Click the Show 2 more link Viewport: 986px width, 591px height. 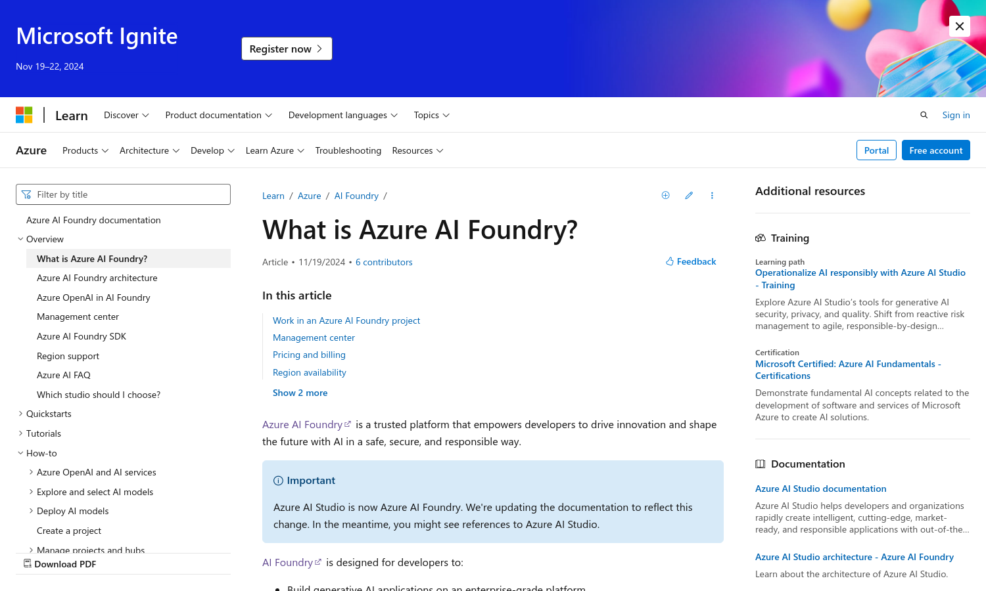(x=300, y=392)
